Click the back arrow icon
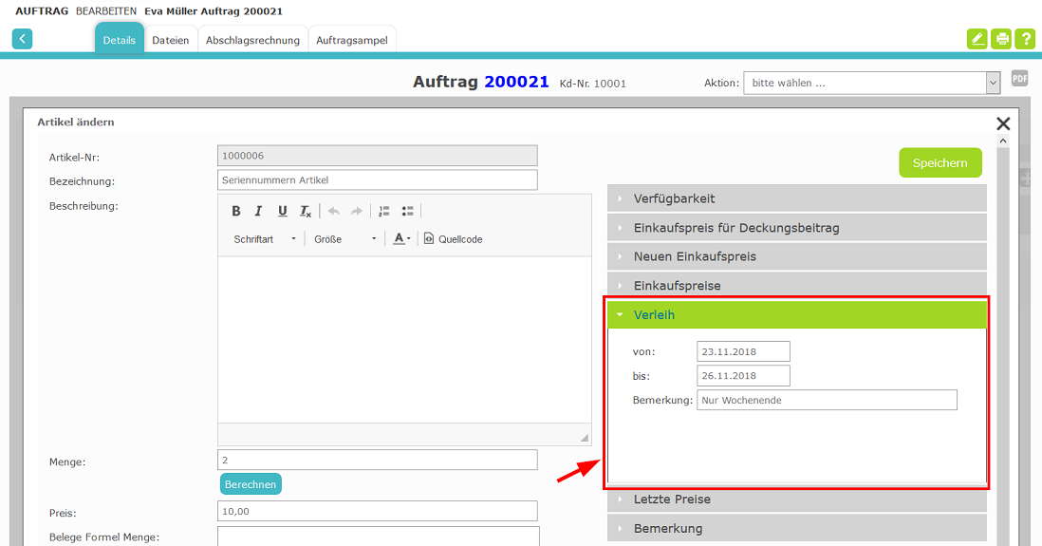Image resolution: width=1042 pixels, height=546 pixels. pyautogui.click(x=22, y=39)
